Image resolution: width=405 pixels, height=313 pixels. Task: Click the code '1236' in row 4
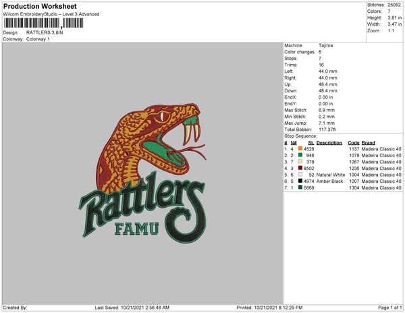pyautogui.click(x=354, y=168)
